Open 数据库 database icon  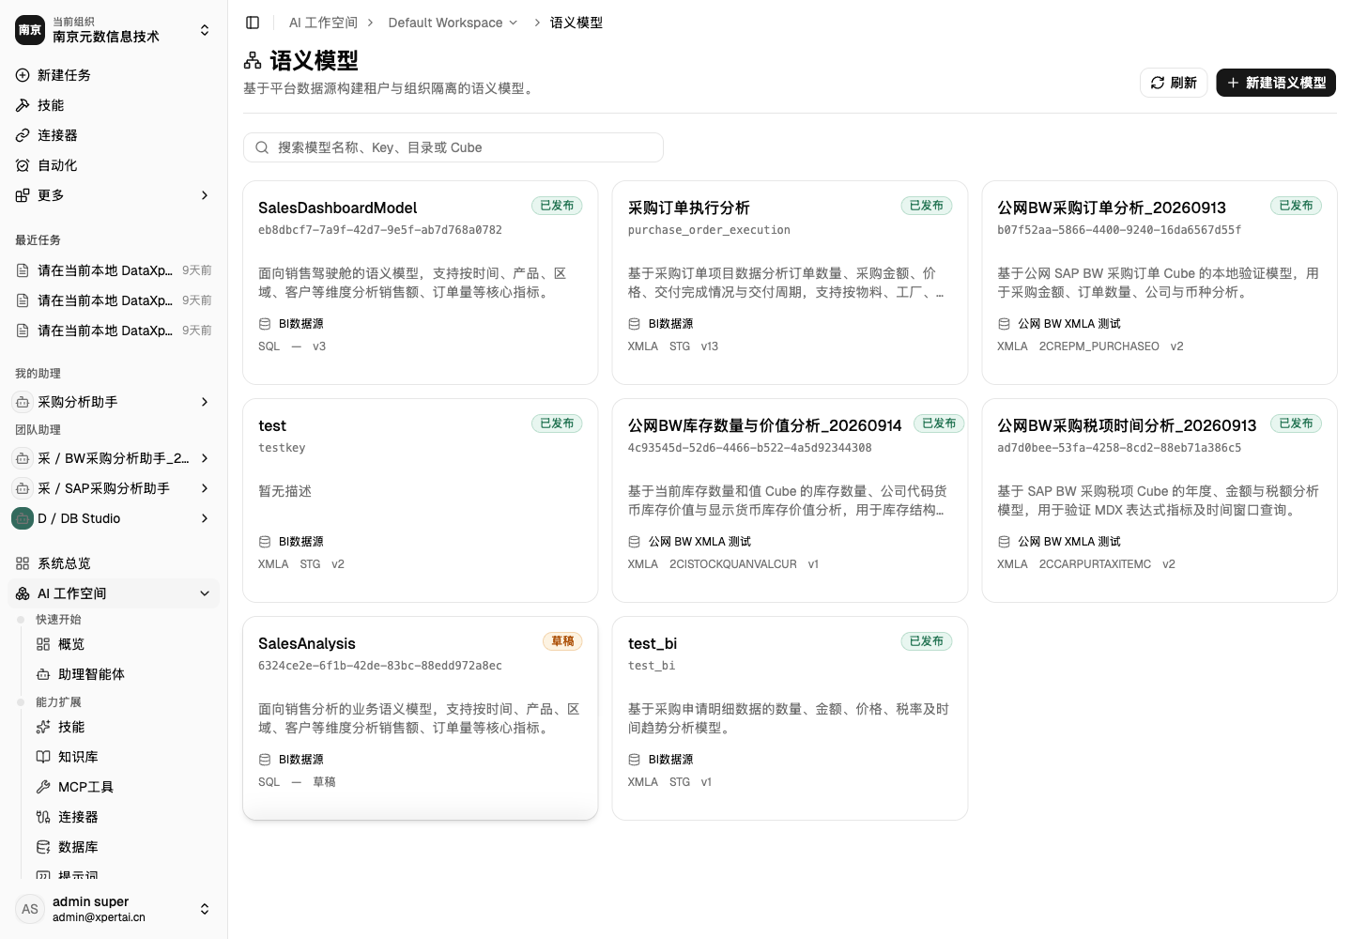(x=43, y=847)
